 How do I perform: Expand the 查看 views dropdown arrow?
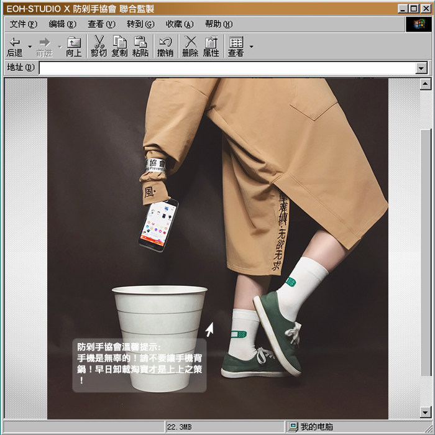252,47
